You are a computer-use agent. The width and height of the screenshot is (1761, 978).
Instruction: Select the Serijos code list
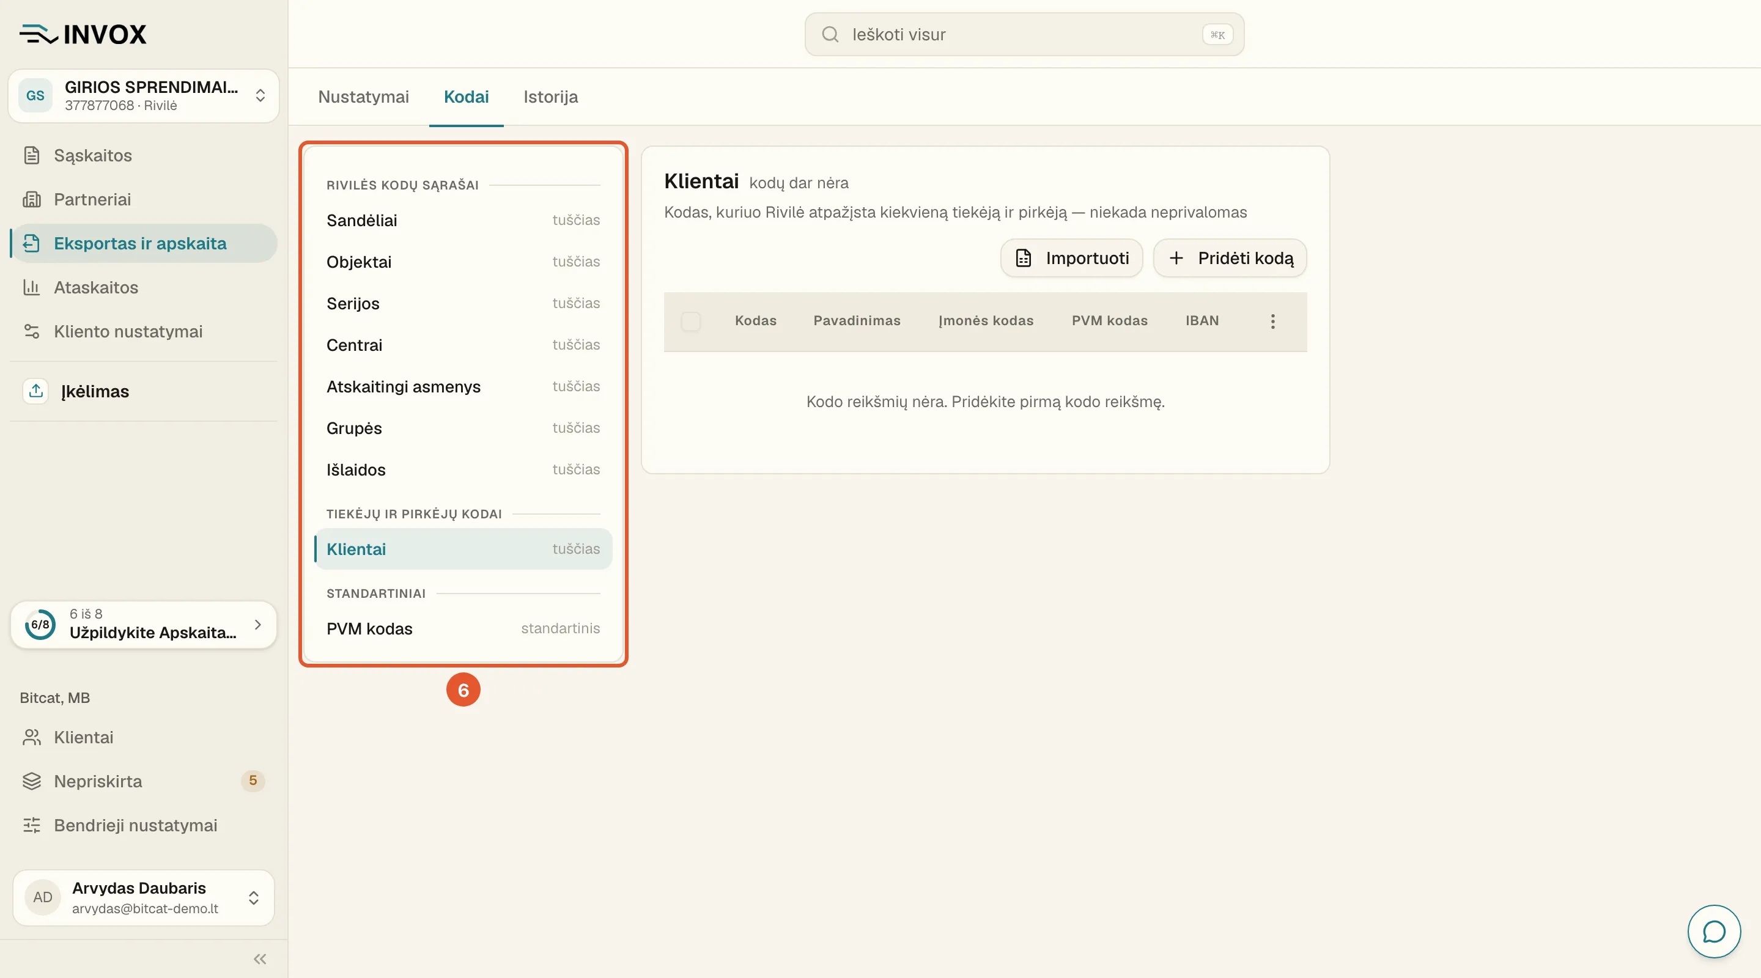pos(463,303)
